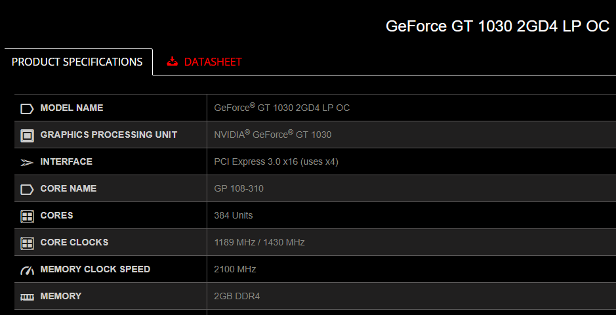Click the 2GB DDR4 memory value
616x315 pixels.
(x=237, y=296)
